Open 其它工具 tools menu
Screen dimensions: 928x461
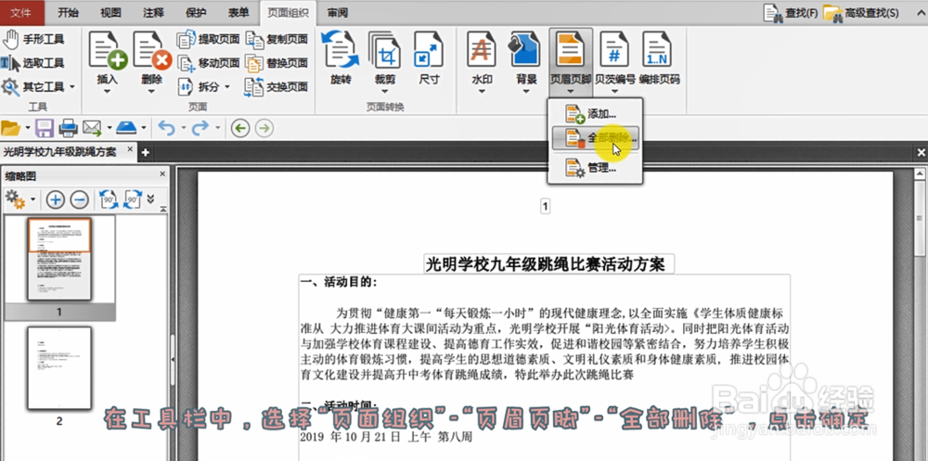(38, 87)
